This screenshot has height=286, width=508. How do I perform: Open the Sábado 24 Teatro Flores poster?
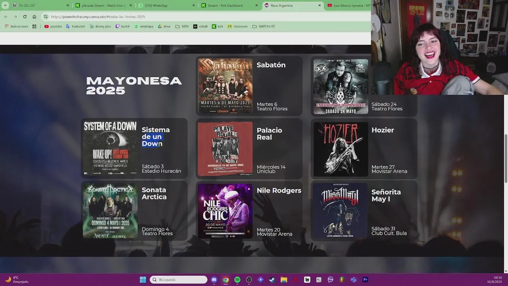(x=341, y=86)
